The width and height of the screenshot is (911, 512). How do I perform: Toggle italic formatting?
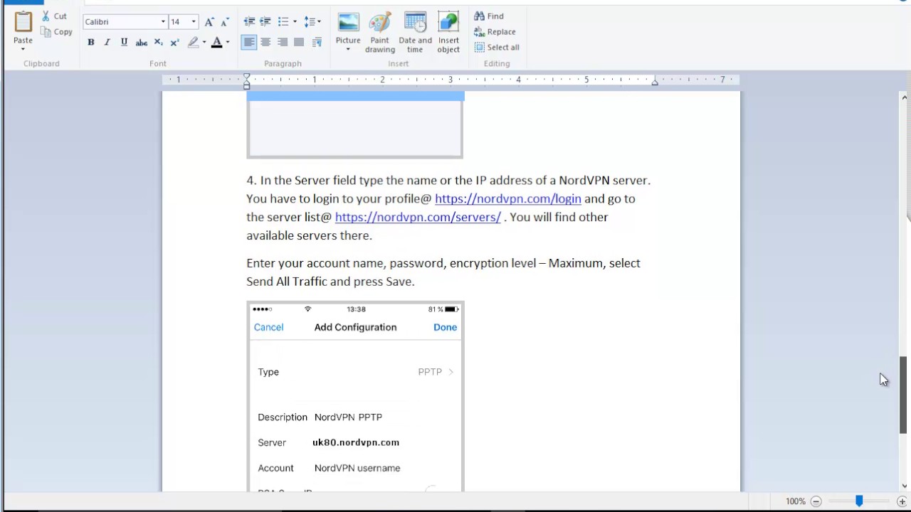[107, 43]
